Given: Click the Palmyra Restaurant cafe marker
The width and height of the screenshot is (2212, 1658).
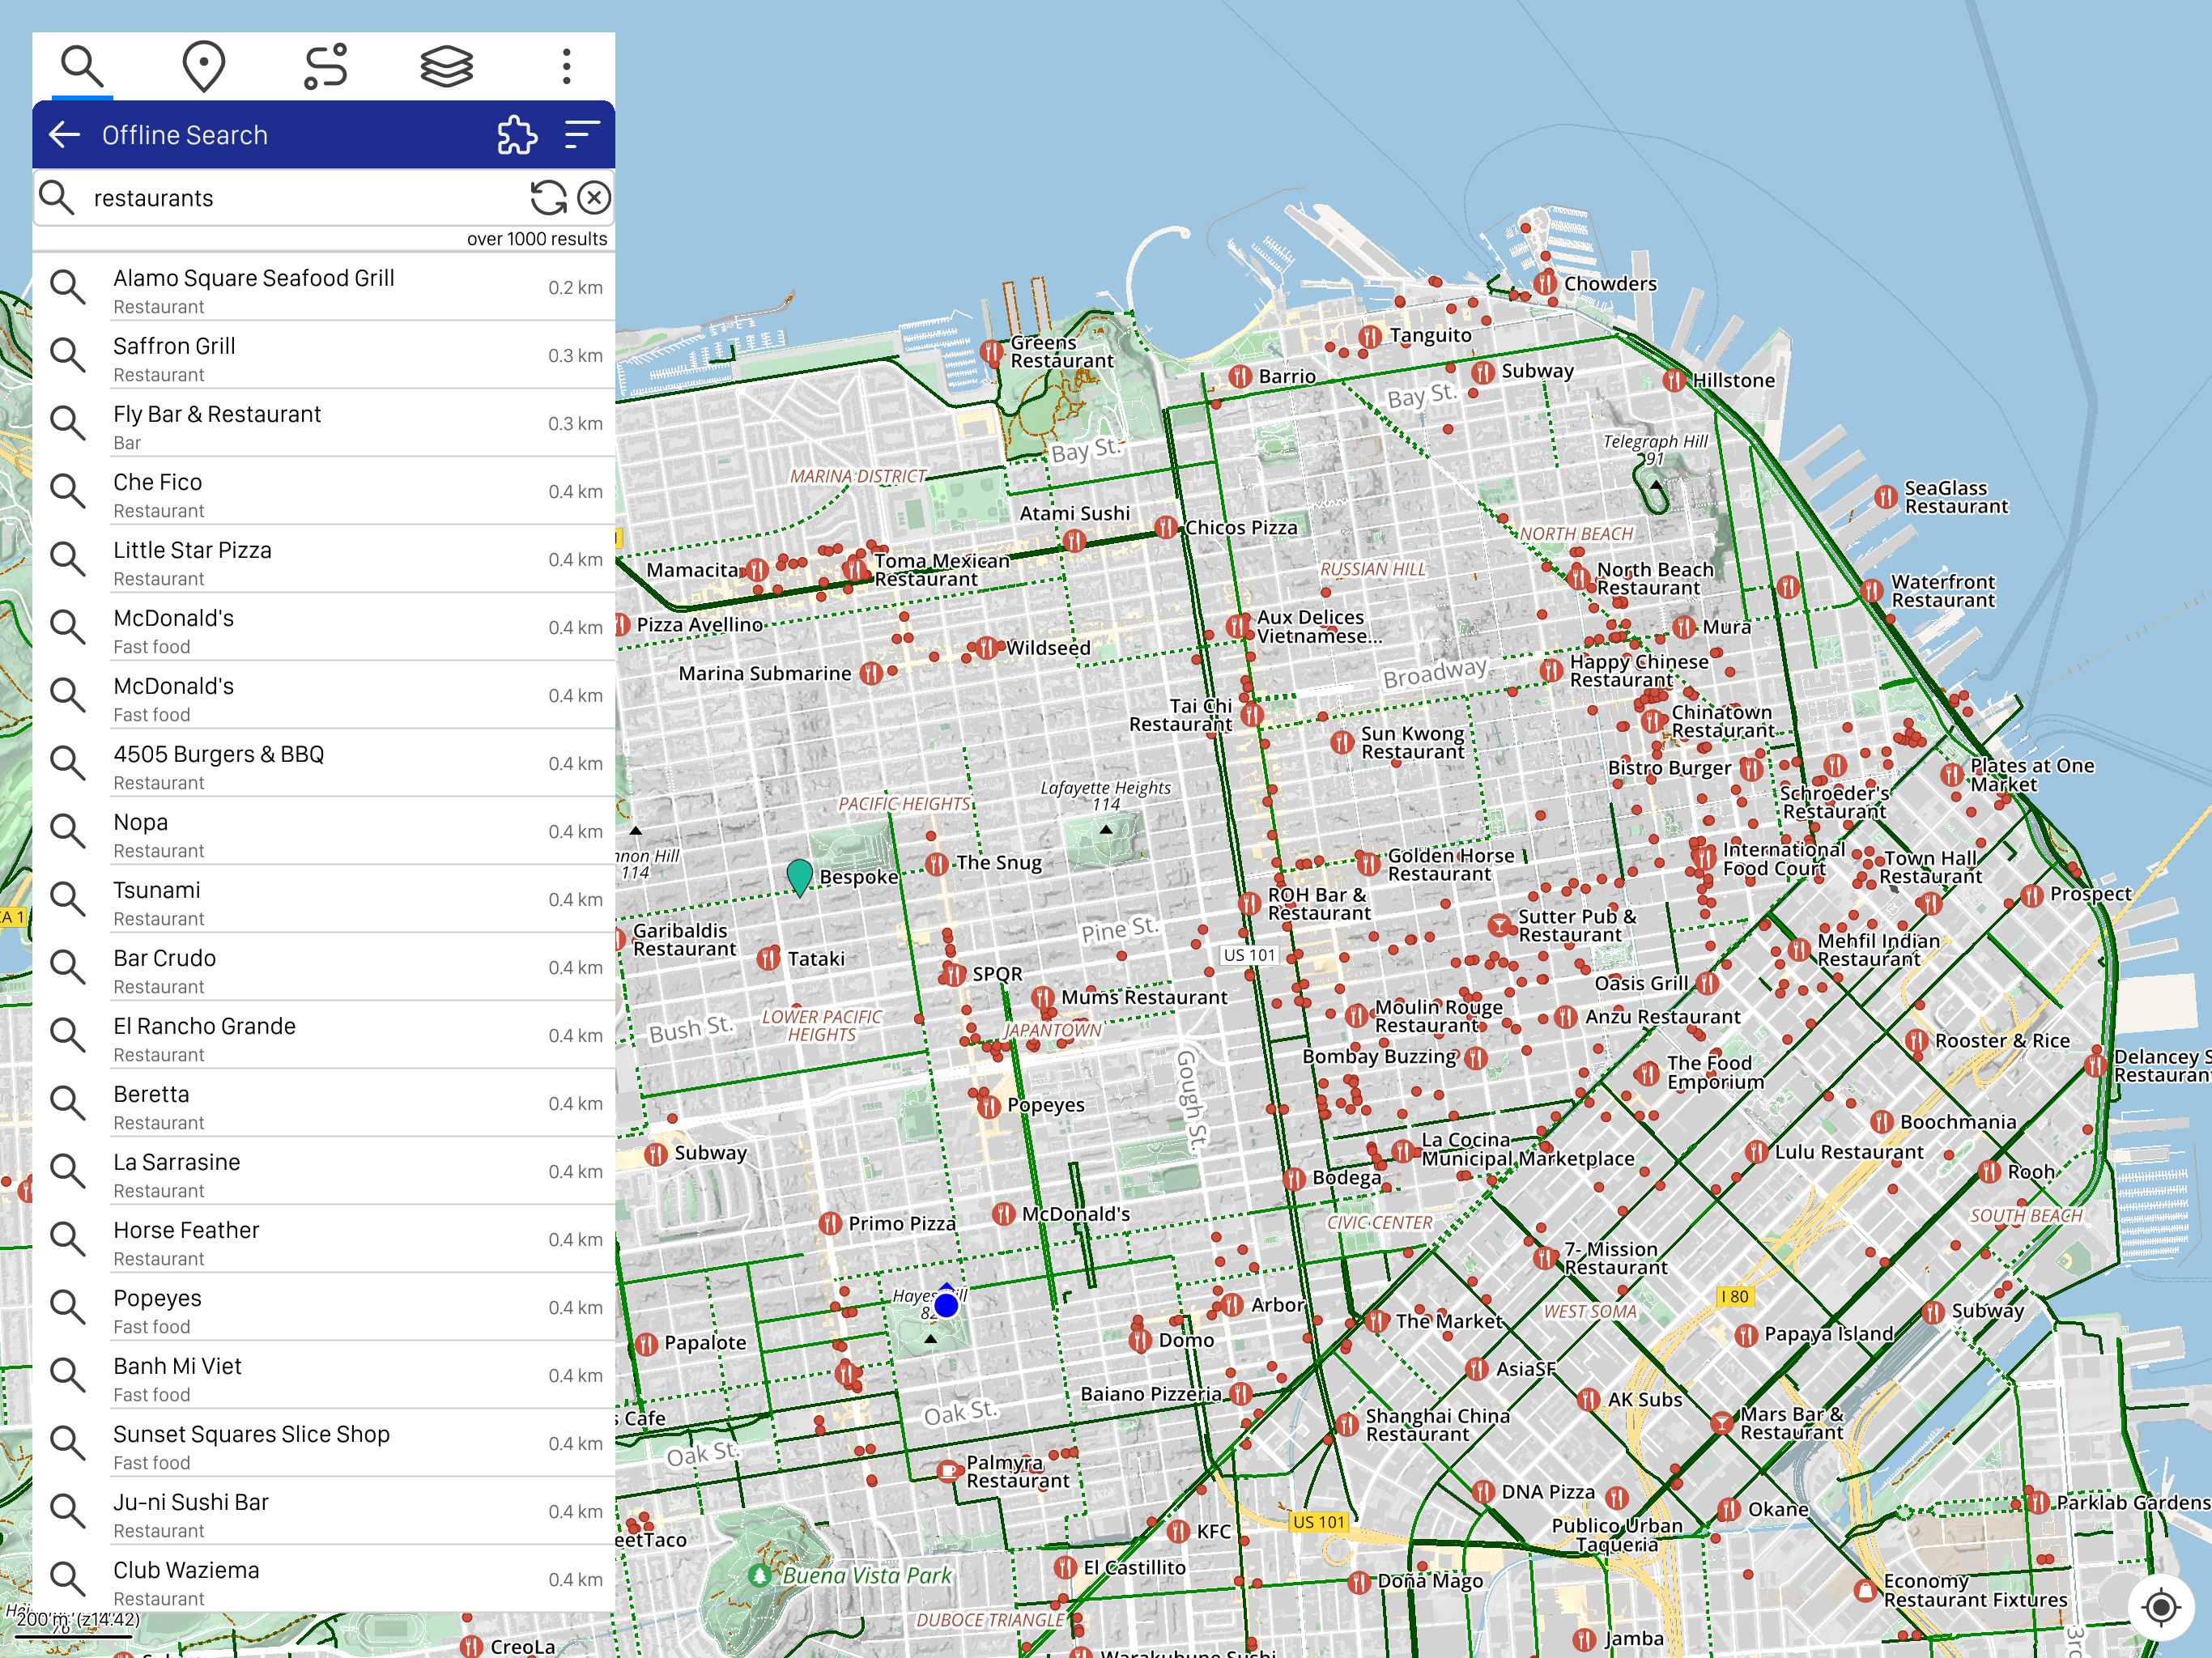Looking at the screenshot, I should (x=948, y=1471).
